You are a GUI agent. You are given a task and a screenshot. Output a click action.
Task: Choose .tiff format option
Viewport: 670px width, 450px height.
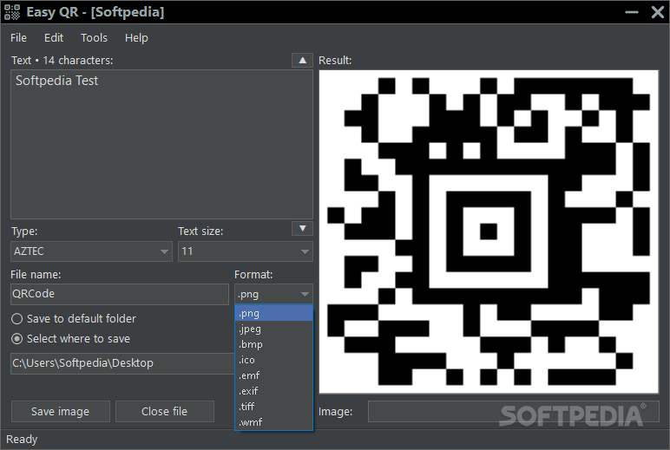273,407
